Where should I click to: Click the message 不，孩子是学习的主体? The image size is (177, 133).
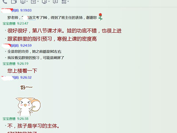(x=34, y=126)
